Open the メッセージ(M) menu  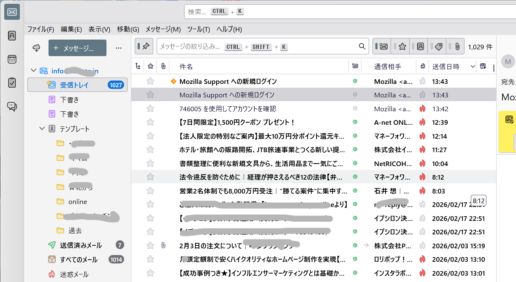[x=163, y=29]
